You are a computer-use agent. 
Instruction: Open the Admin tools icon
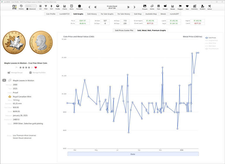click(x=209, y=7)
